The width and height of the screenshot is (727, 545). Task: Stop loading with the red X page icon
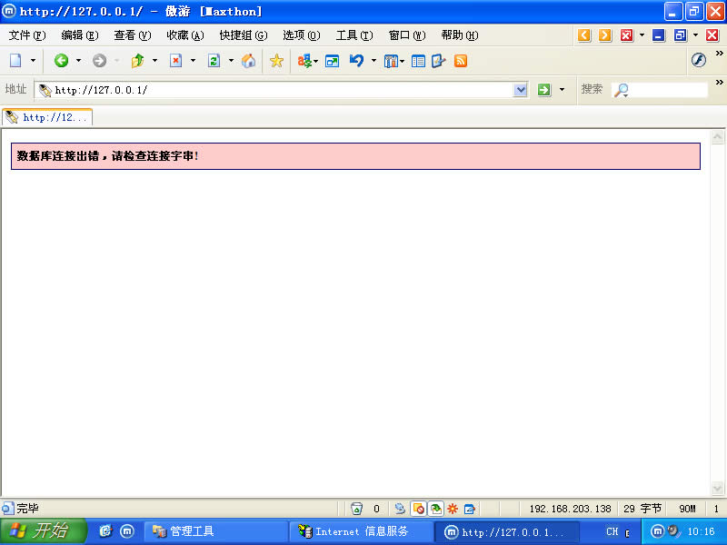tap(175, 61)
